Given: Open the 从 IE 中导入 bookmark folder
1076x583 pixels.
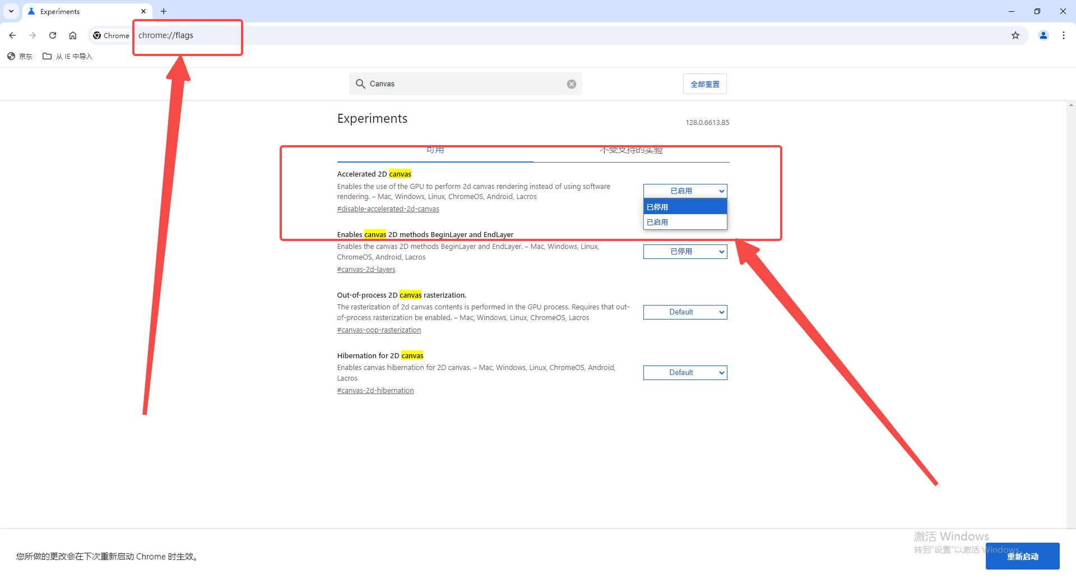Looking at the screenshot, I should pos(68,56).
